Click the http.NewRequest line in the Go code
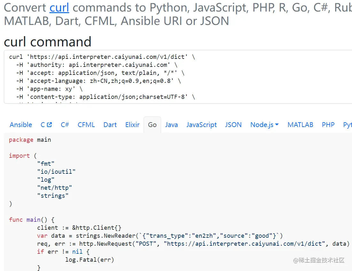Image resolution: width=352 pixels, height=271 pixels. [192, 244]
